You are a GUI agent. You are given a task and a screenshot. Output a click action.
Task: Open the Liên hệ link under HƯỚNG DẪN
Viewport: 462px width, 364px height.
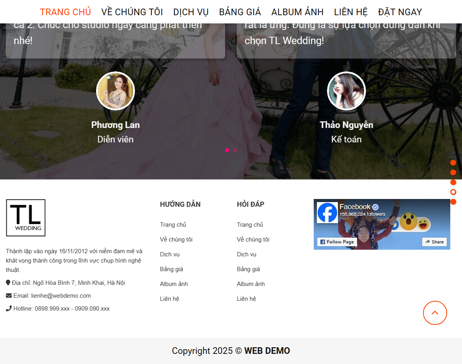[x=169, y=298]
